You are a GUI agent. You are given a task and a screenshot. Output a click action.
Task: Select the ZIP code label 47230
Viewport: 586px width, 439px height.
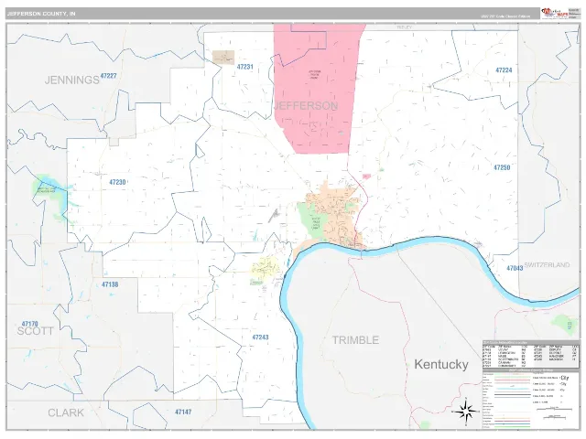pyautogui.click(x=117, y=182)
